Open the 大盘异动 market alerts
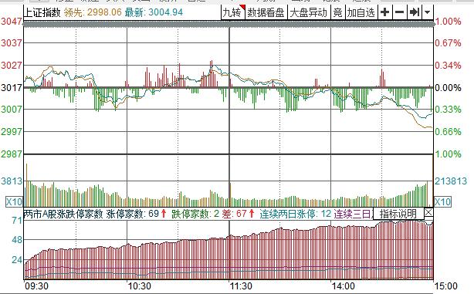This screenshot has width=474, height=294. [308, 12]
